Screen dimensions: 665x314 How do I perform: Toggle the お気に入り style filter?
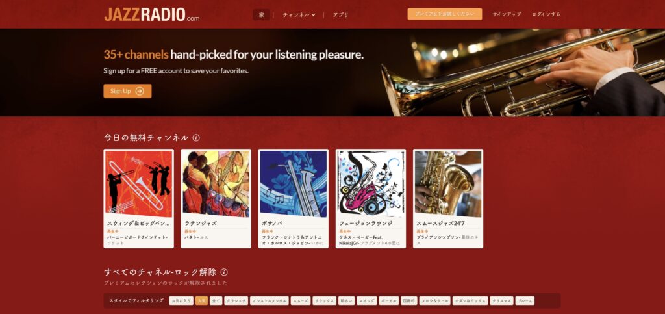click(181, 301)
